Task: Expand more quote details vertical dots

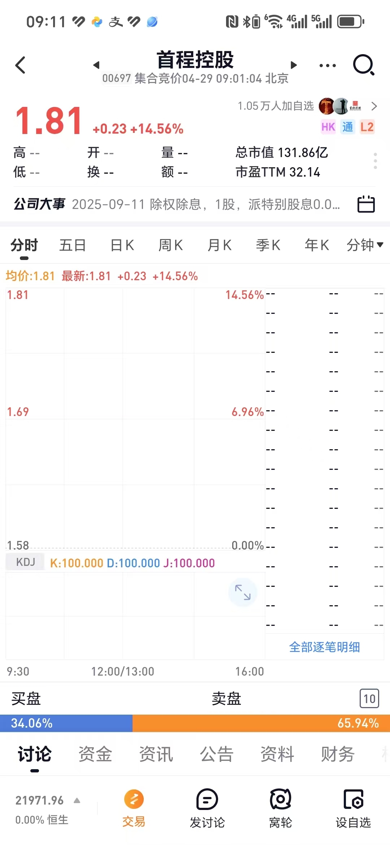Action: point(376,161)
